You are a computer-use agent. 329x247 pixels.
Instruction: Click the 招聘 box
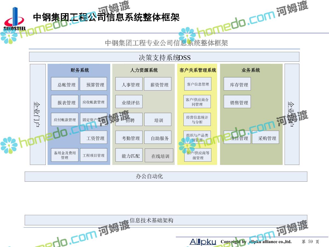129,119
